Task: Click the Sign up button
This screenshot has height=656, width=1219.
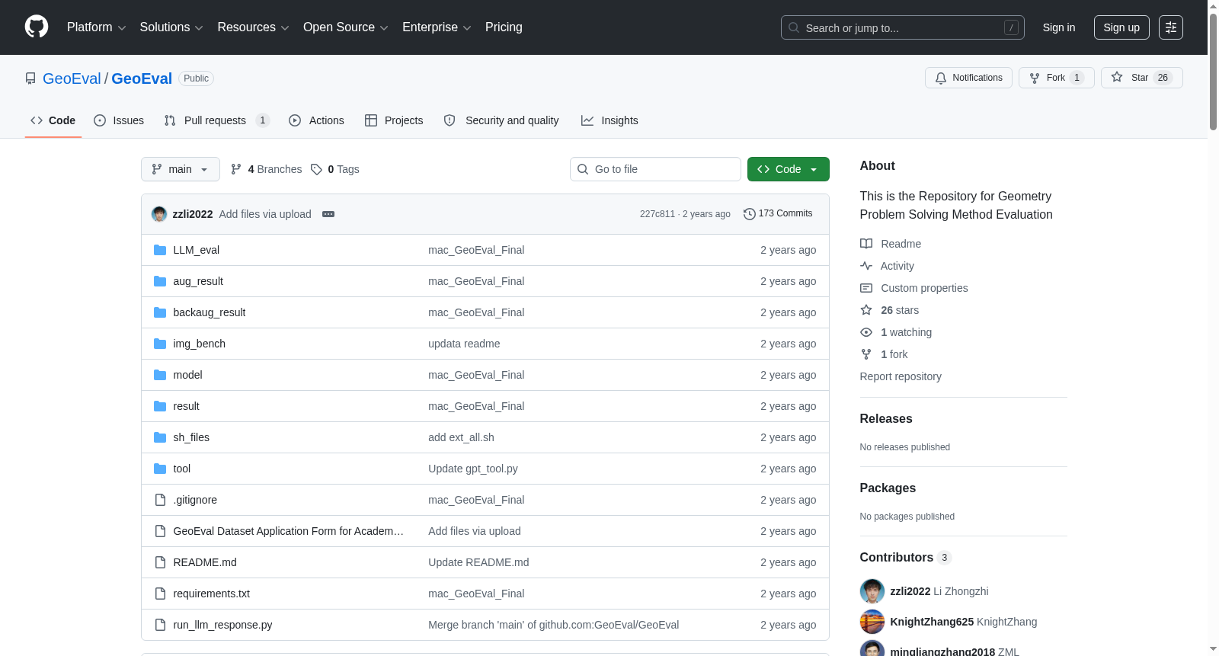Action: [x=1121, y=27]
